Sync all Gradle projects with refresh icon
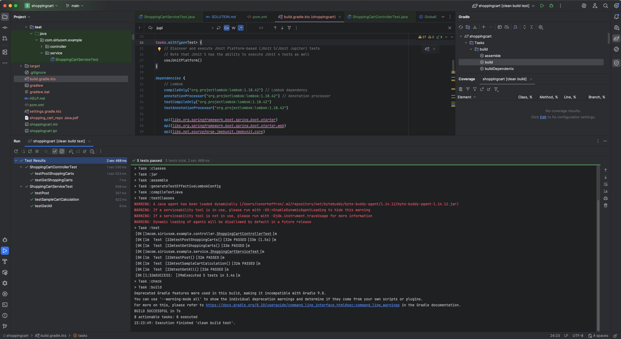 coord(460,27)
